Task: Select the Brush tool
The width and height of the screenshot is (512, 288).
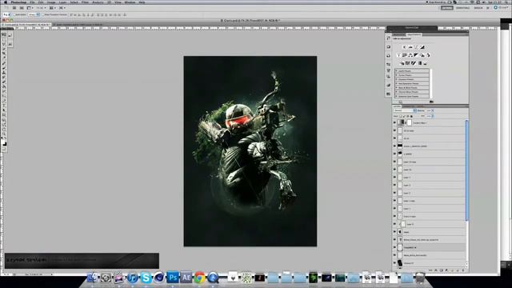Action: 4,67
